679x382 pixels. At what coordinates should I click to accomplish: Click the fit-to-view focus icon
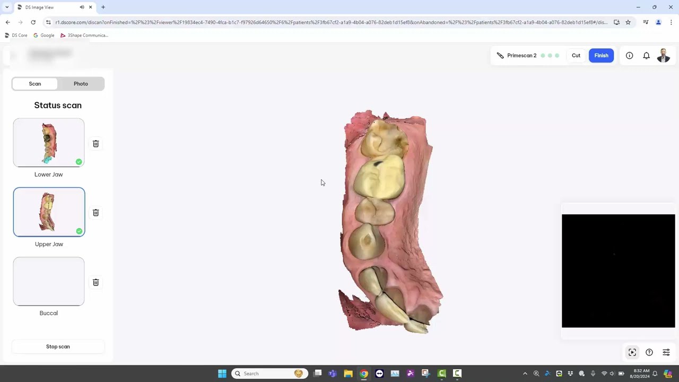click(x=632, y=352)
